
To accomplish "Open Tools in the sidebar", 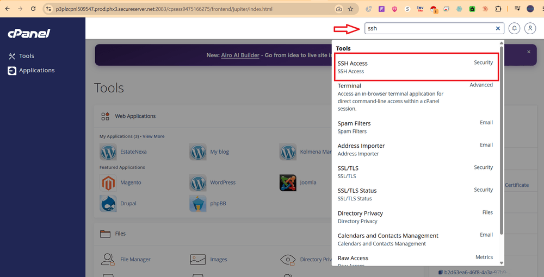I will coord(21,56).
